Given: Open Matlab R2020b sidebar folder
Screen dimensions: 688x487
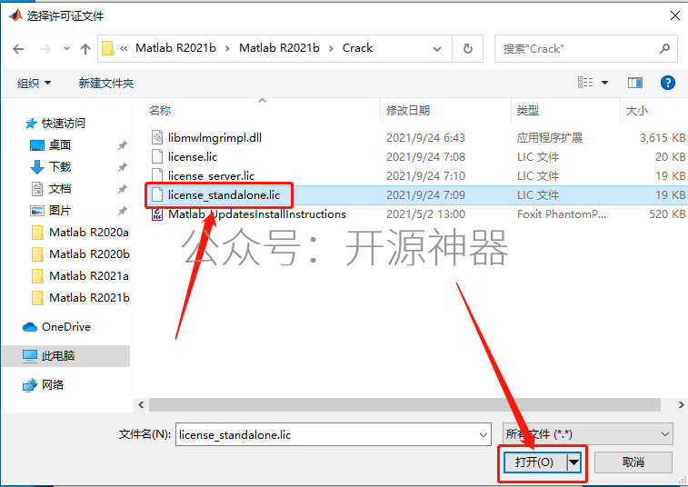Looking at the screenshot, I should click(89, 254).
